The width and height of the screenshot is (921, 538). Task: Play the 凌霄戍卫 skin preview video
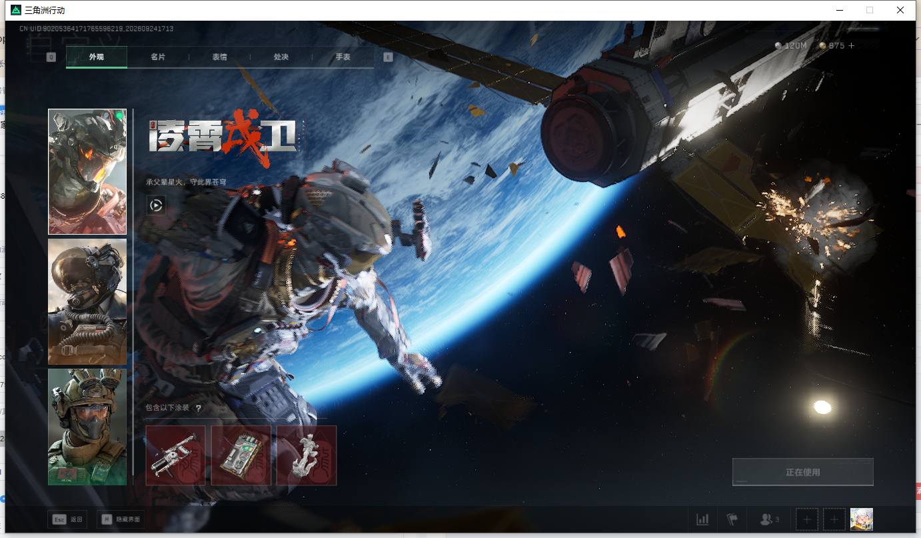point(156,205)
